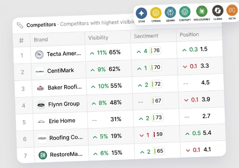
Task: Click Tecta America sentiment score 76 badge
Action: (x=155, y=51)
